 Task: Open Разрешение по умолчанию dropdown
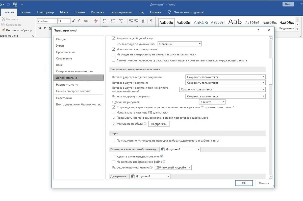click(173, 167)
